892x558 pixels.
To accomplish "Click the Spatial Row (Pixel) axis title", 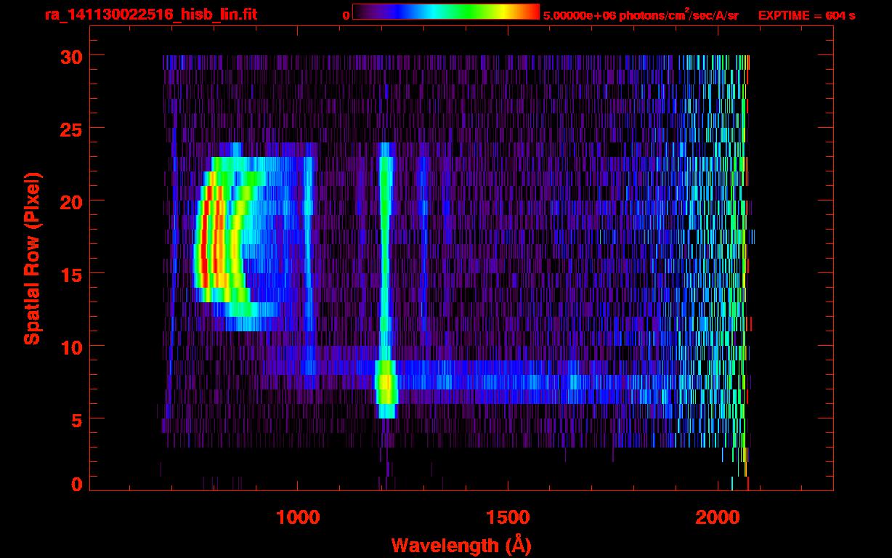I will click(32, 259).
